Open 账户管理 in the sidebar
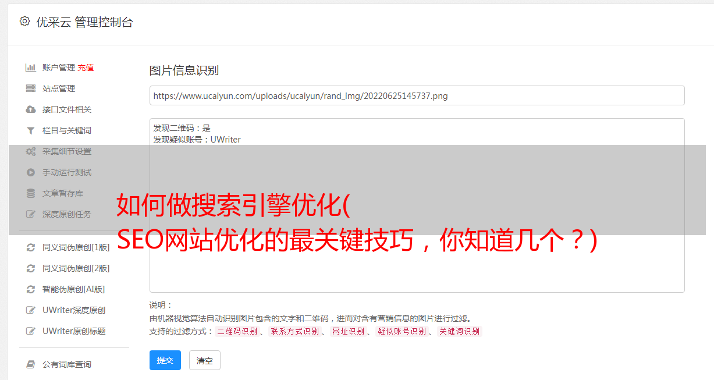 [x=58, y=68]
